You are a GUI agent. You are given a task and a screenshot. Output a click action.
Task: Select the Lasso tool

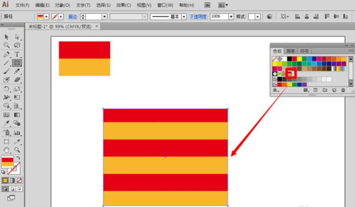click(17, 45)
